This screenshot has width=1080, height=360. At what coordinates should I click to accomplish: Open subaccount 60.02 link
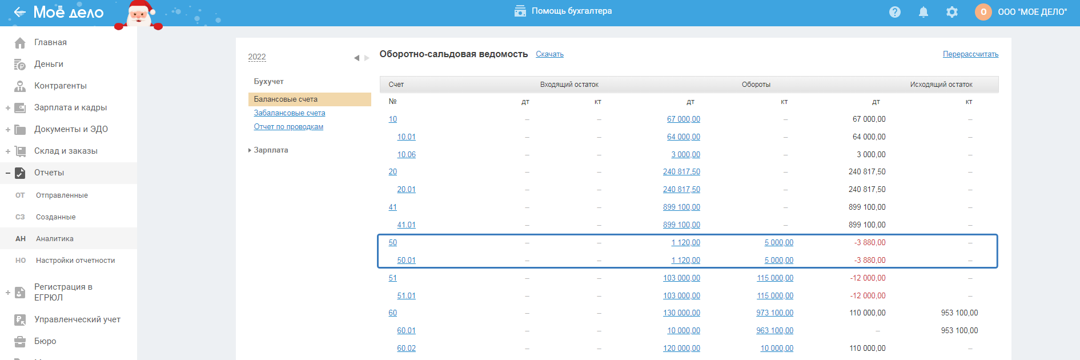[x=407, y=349]
